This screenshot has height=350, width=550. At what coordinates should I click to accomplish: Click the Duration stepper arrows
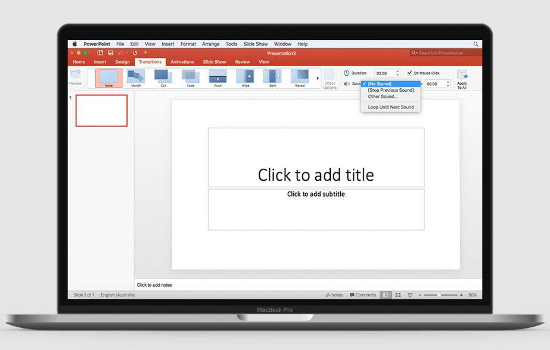click(398, 73)
